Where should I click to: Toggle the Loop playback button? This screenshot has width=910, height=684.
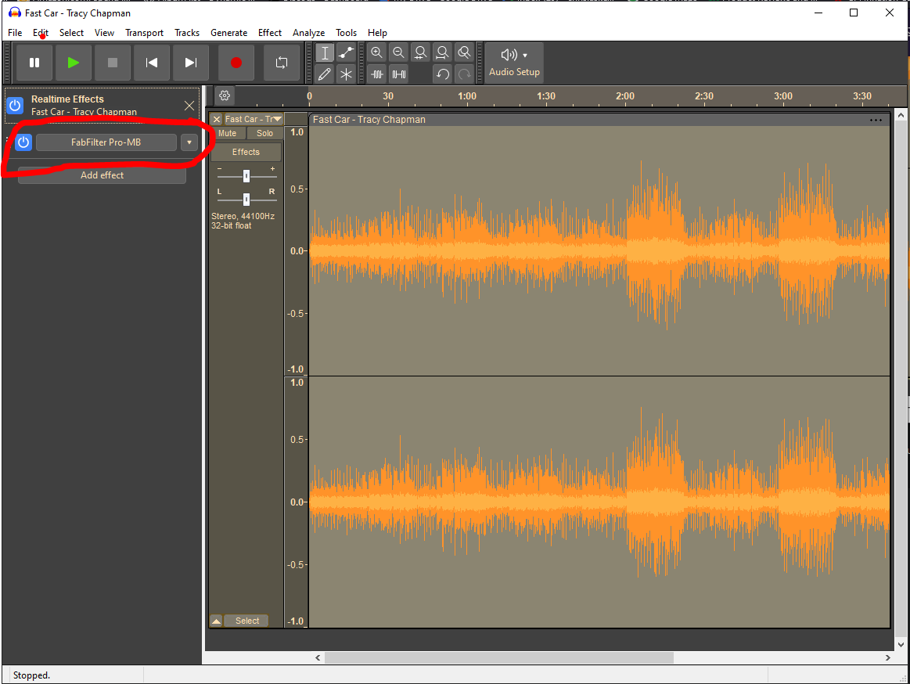(282, 63)
